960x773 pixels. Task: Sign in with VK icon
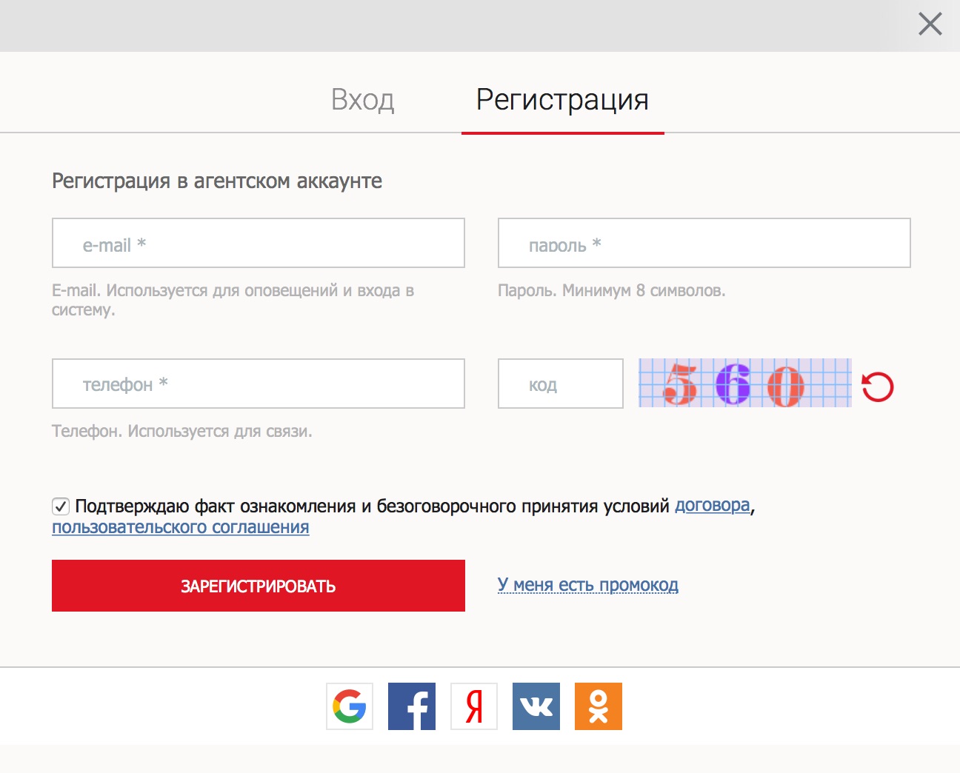tap(536, 706)
